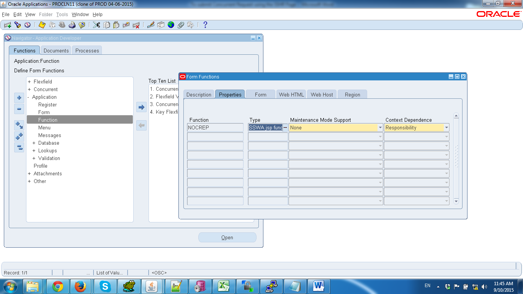
Task: Open Google Chrome from the taskbar
Action: 58,286
